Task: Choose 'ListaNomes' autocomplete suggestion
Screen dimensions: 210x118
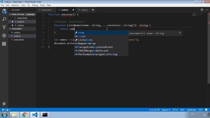Action: tap(101, 40)
